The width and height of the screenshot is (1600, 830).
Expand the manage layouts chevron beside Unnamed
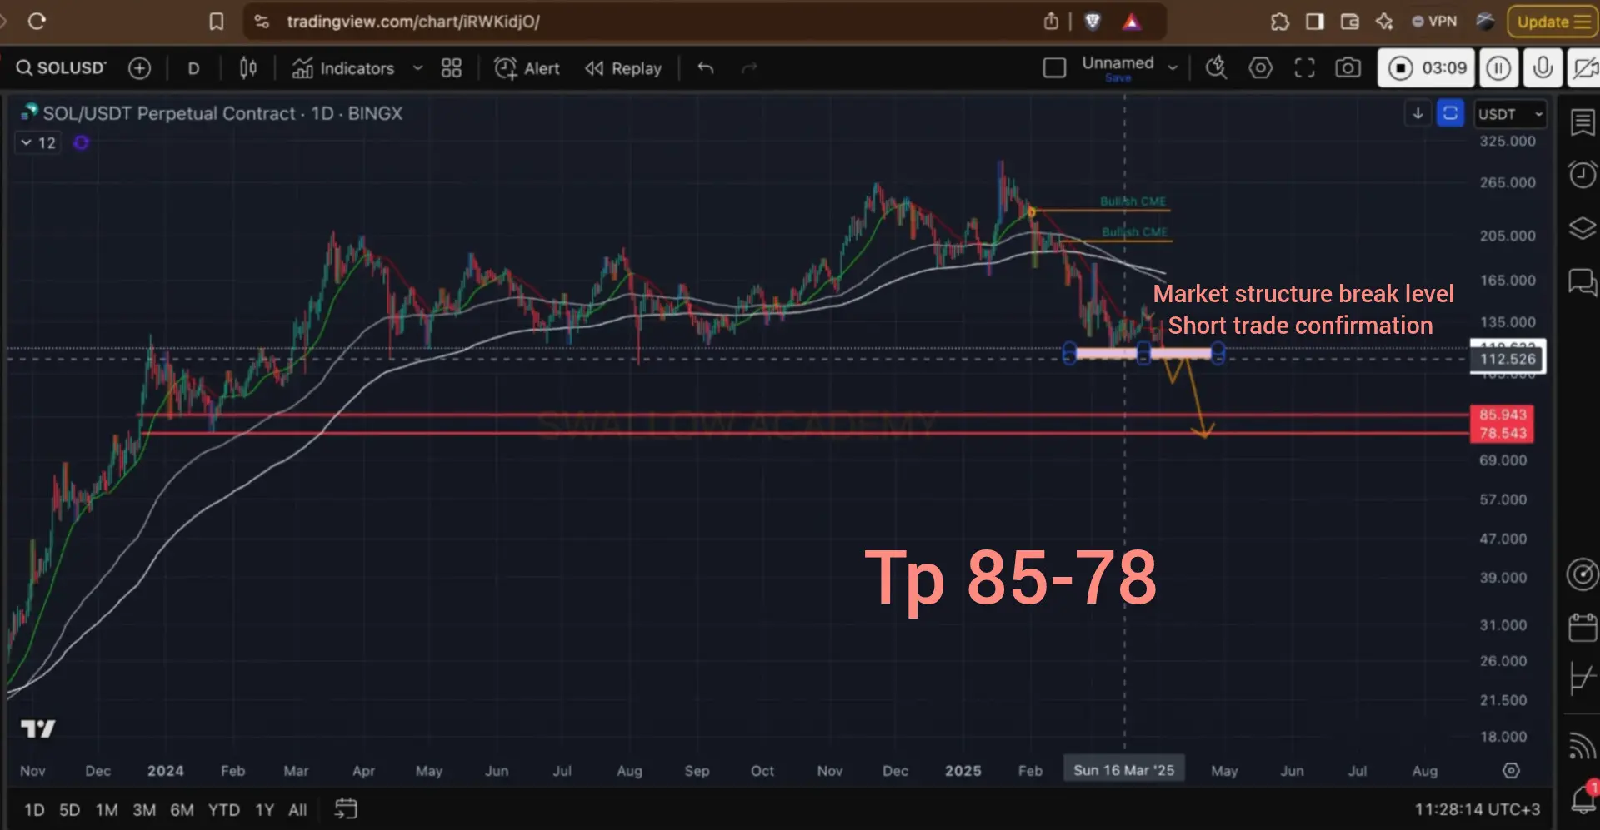click(1172, 68)
